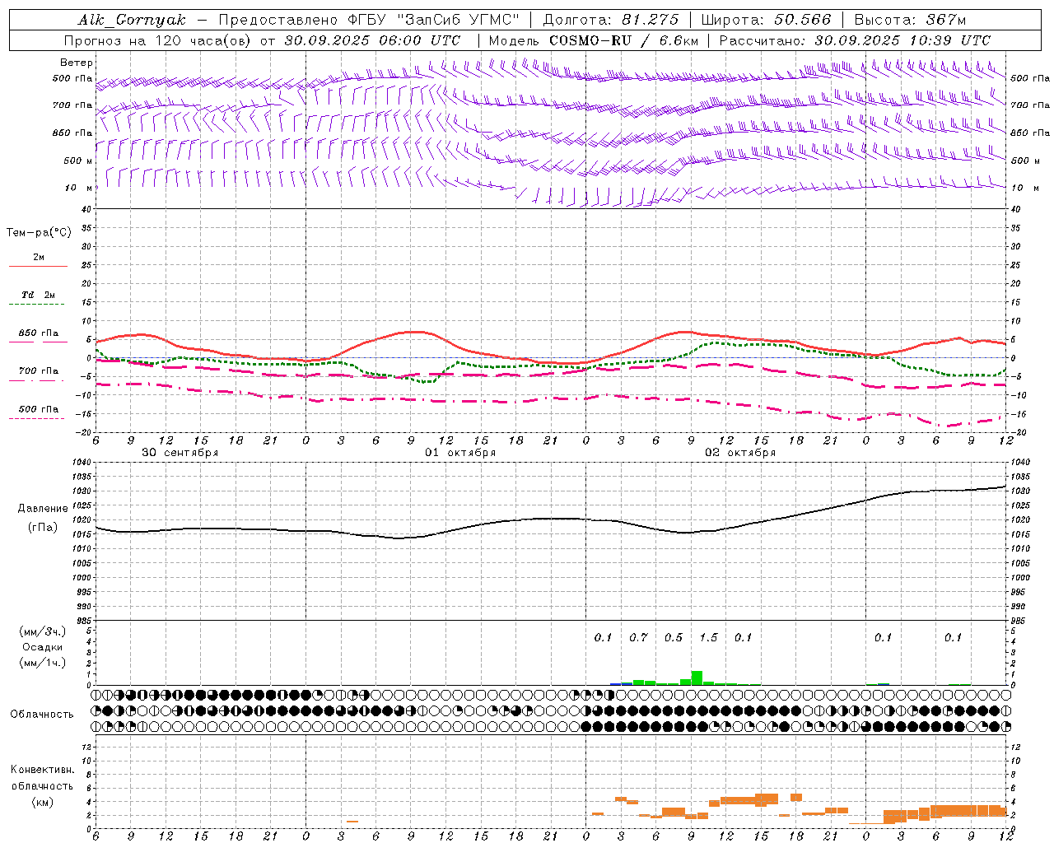Click the Давление pressure panel label
Image resolution: width=1054 pixels, height=843 pixels.
43,509
